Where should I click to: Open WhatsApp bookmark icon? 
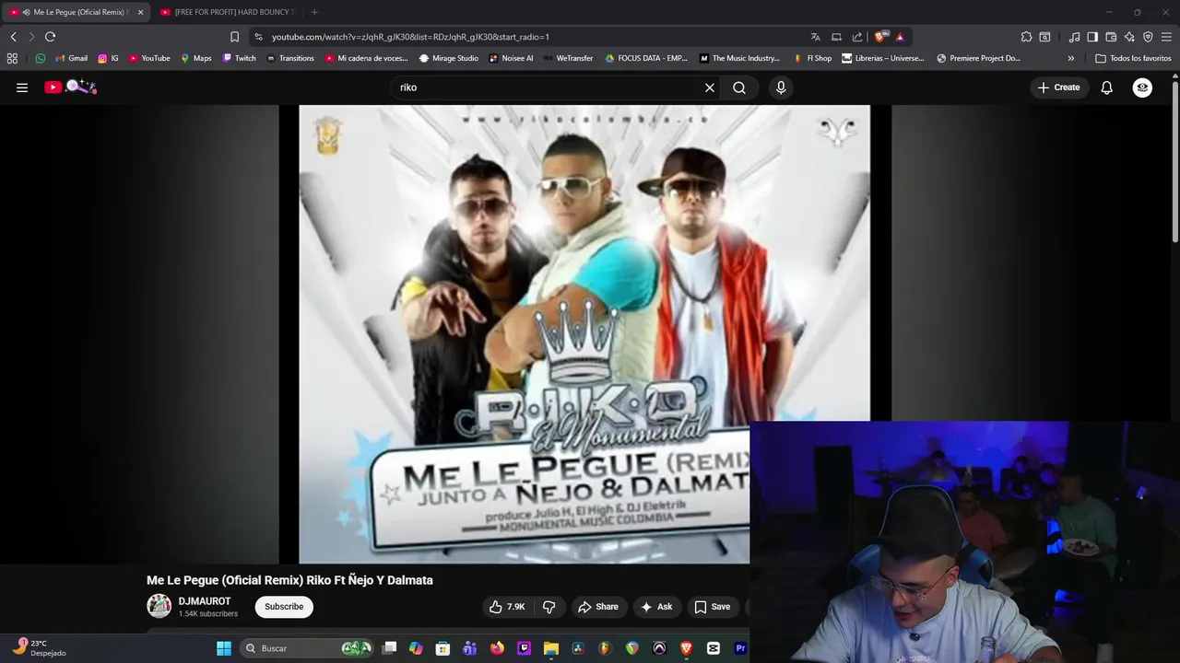(40, 58)
